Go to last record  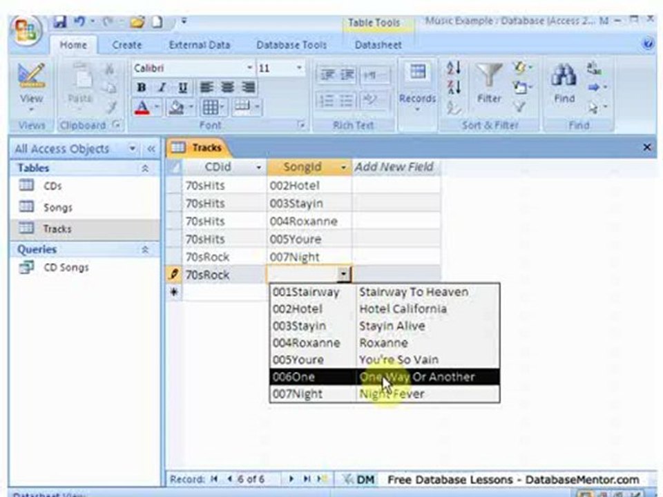tap(307, 479)
